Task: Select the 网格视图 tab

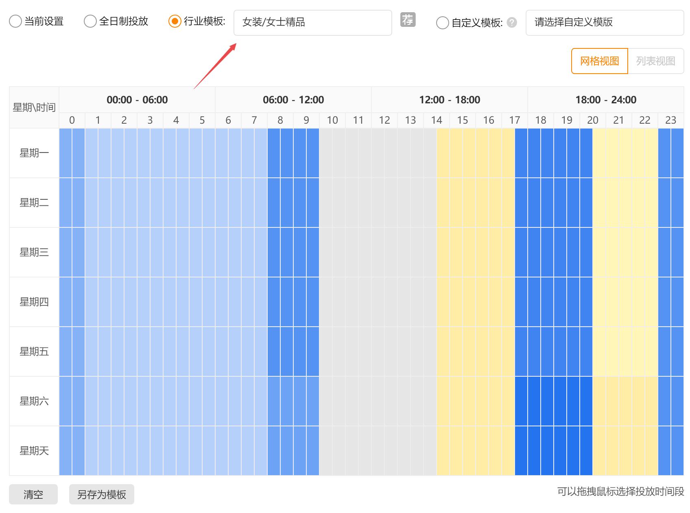Action: [599, 61]
